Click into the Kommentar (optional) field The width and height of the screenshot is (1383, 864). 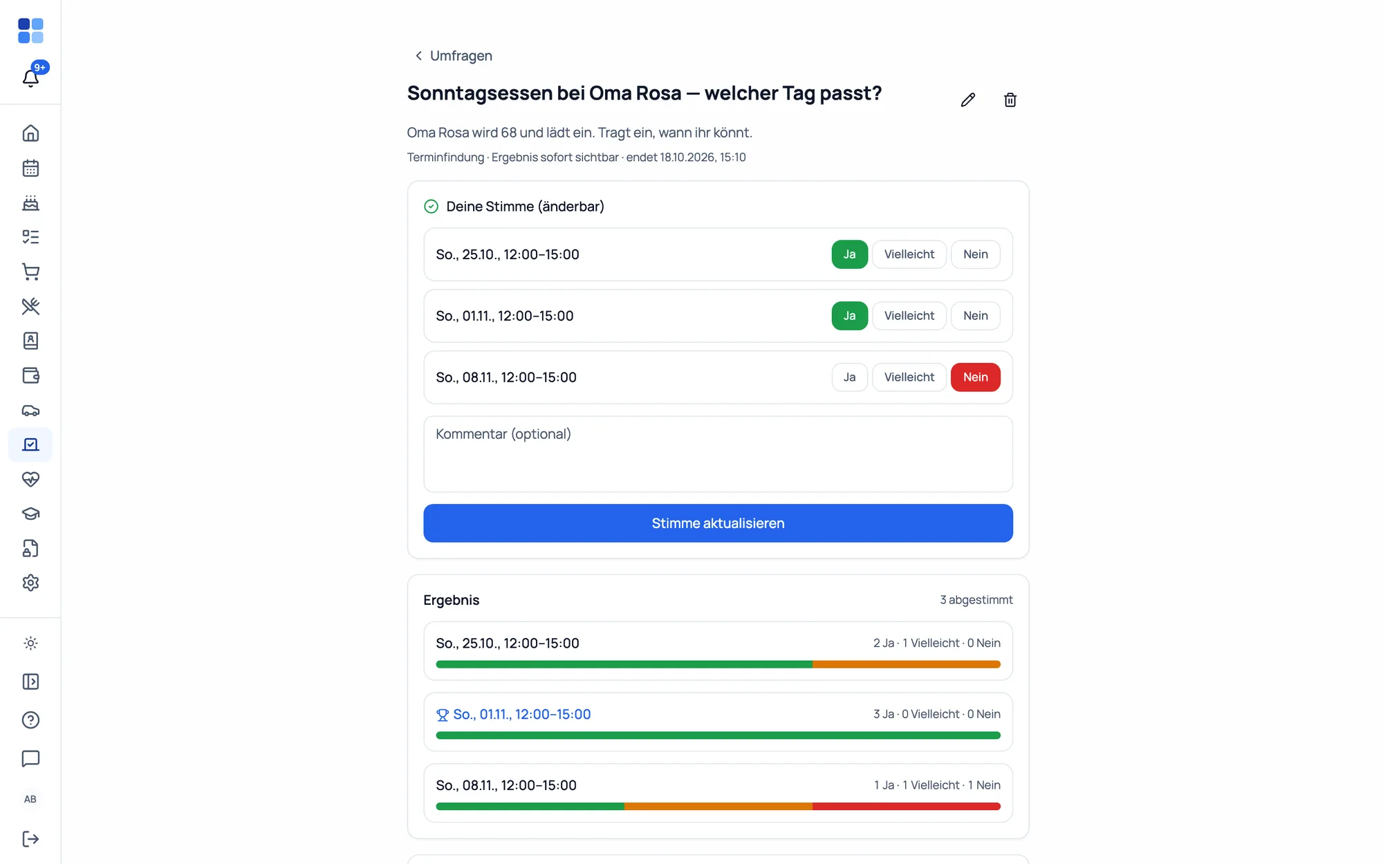click(x=718, y=454)
